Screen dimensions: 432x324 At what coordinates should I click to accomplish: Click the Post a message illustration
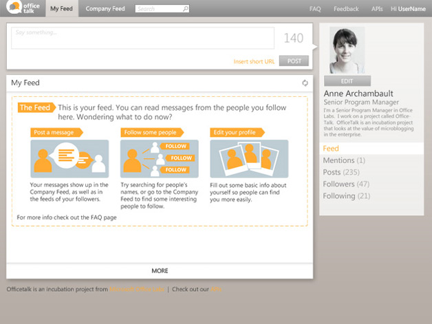point(69,158)
